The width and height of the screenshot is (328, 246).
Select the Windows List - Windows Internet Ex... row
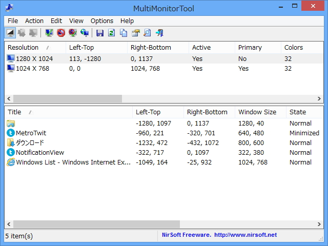coord(164,162)
